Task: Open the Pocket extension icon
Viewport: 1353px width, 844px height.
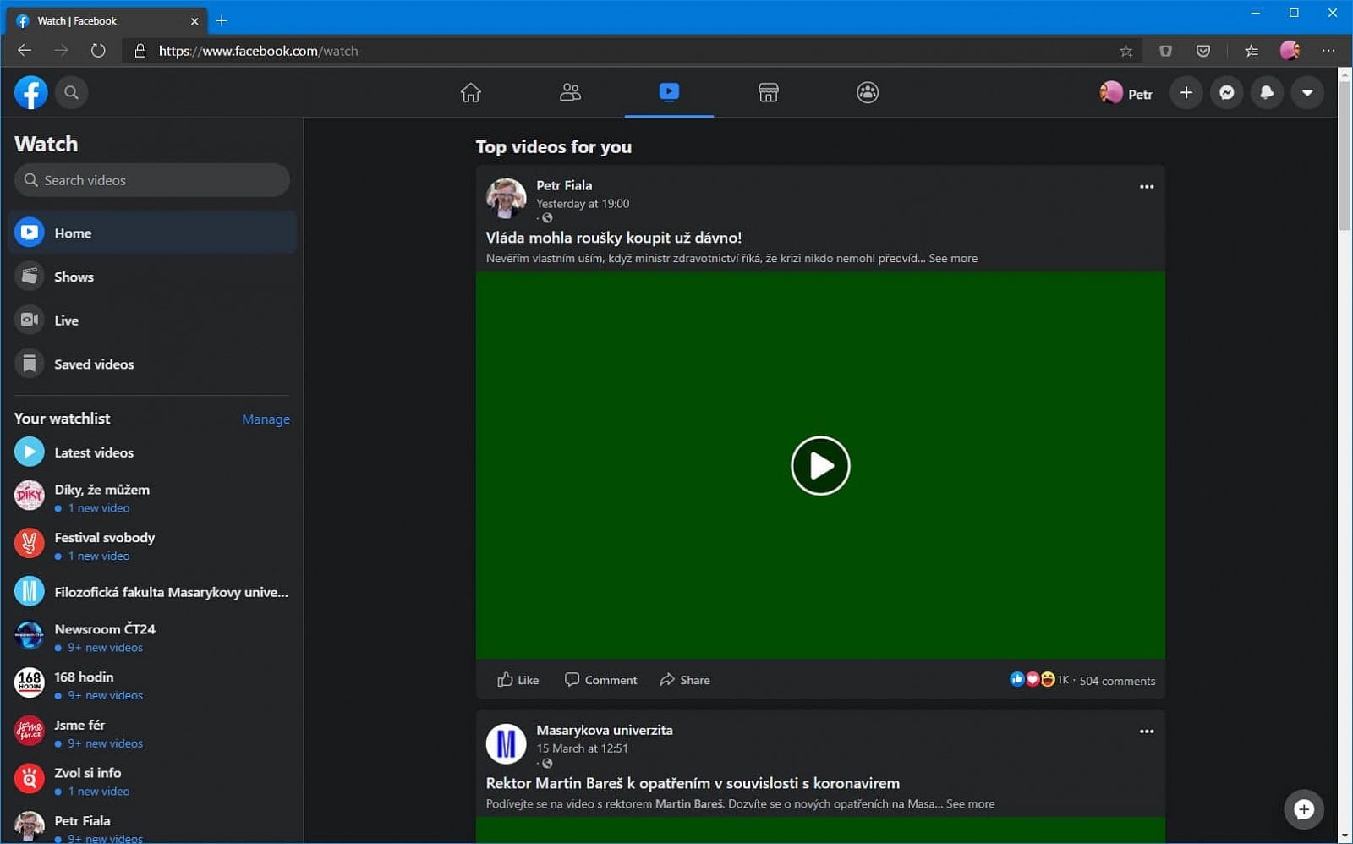Action: point(1203,51)
